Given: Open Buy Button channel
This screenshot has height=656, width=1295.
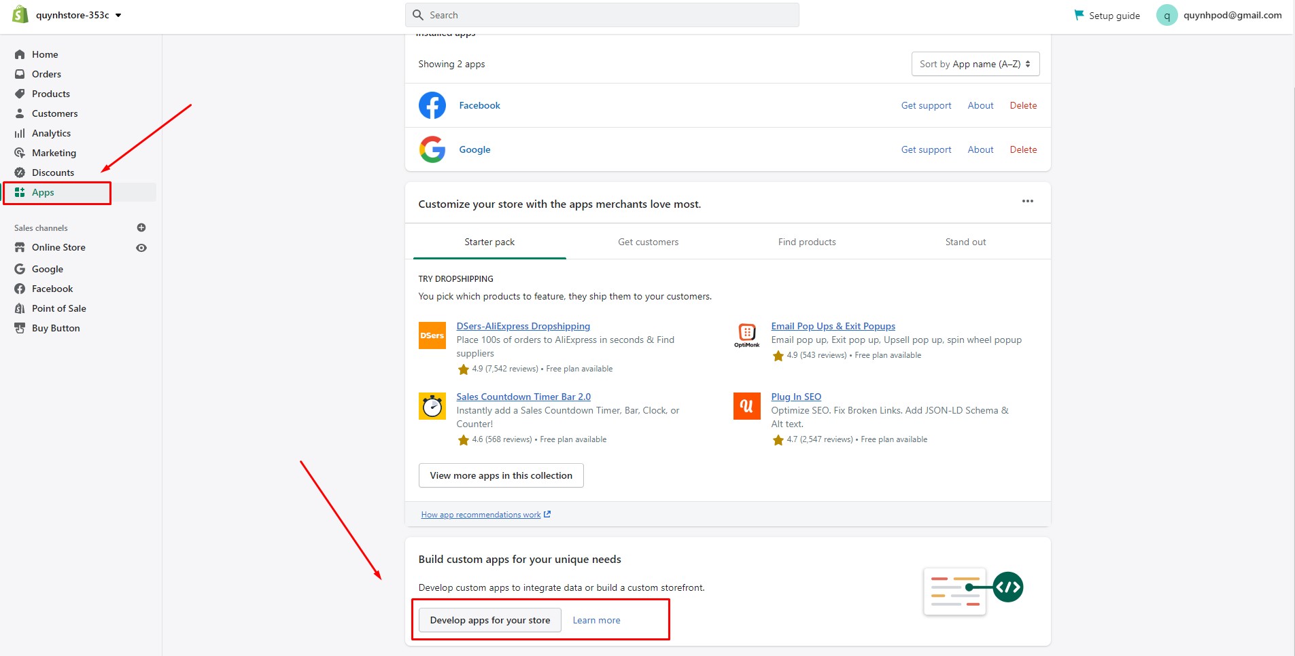Looking at the screenshot, I should [56, 328].
